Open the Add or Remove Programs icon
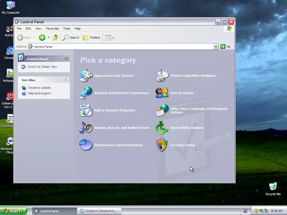 [86, 110]
